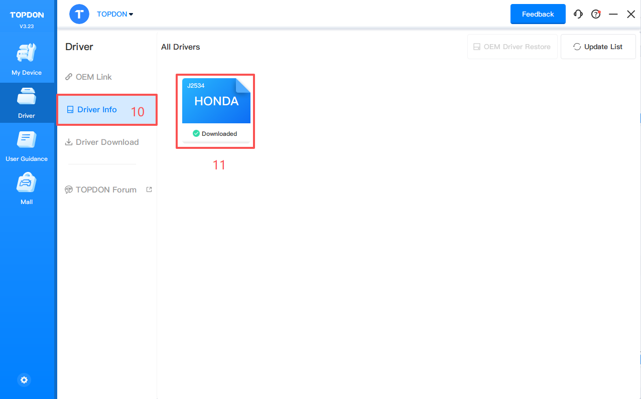This screenshot has height=399, width=641.
Task: Open the help question mark icon
Action: (596, 14)
